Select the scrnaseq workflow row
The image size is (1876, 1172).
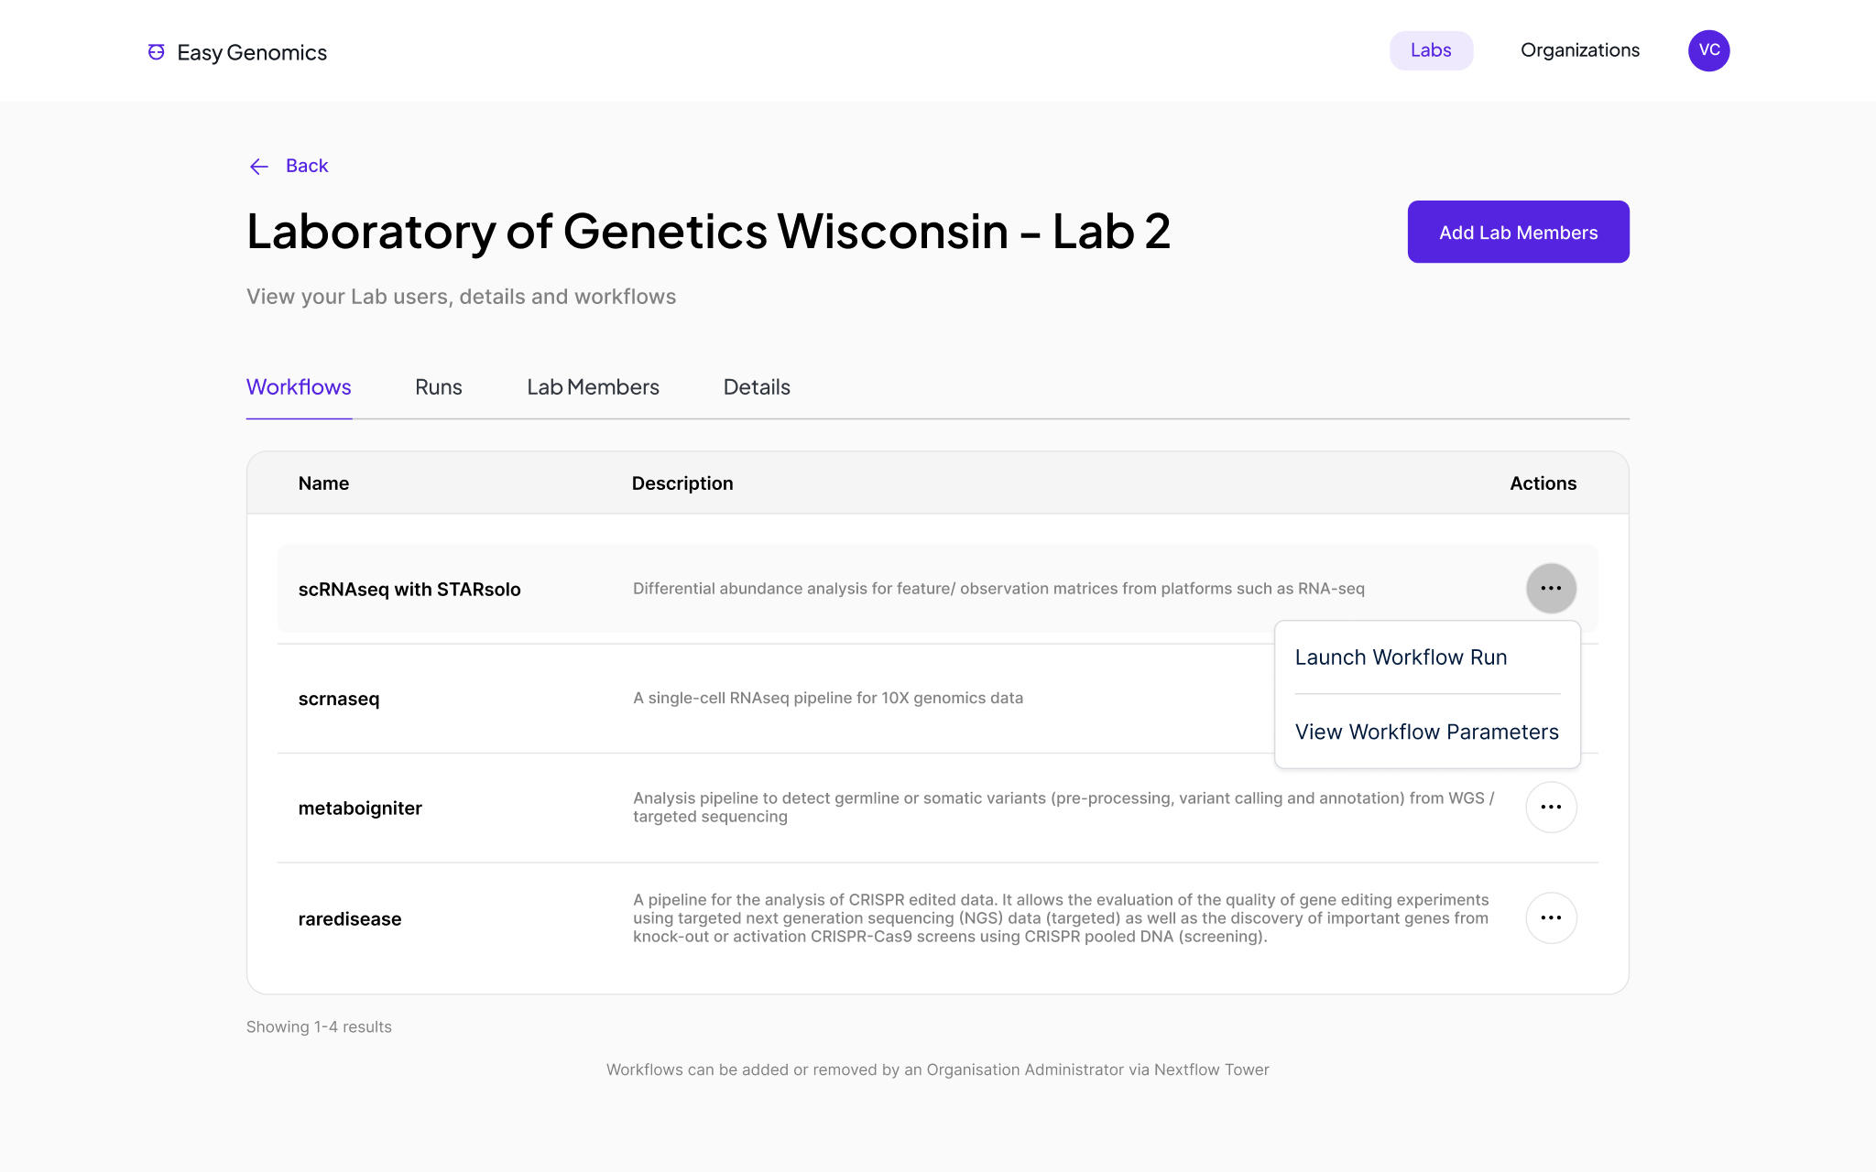coord(339,698)
